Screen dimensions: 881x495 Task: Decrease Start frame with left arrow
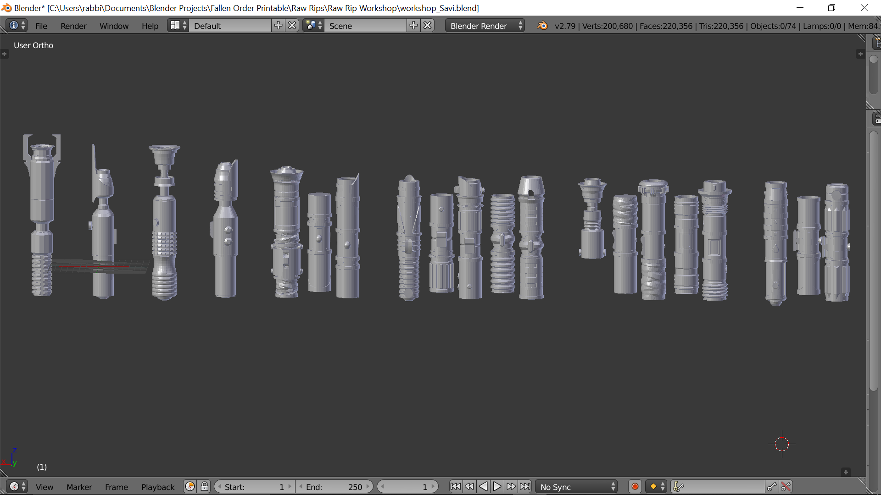[220, 486]
